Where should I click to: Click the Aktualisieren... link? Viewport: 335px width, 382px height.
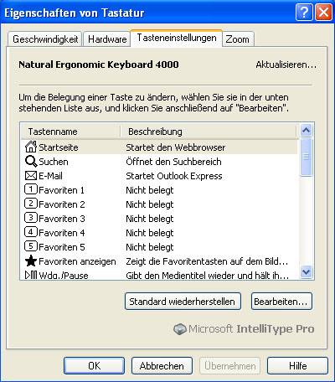(286, 65)
